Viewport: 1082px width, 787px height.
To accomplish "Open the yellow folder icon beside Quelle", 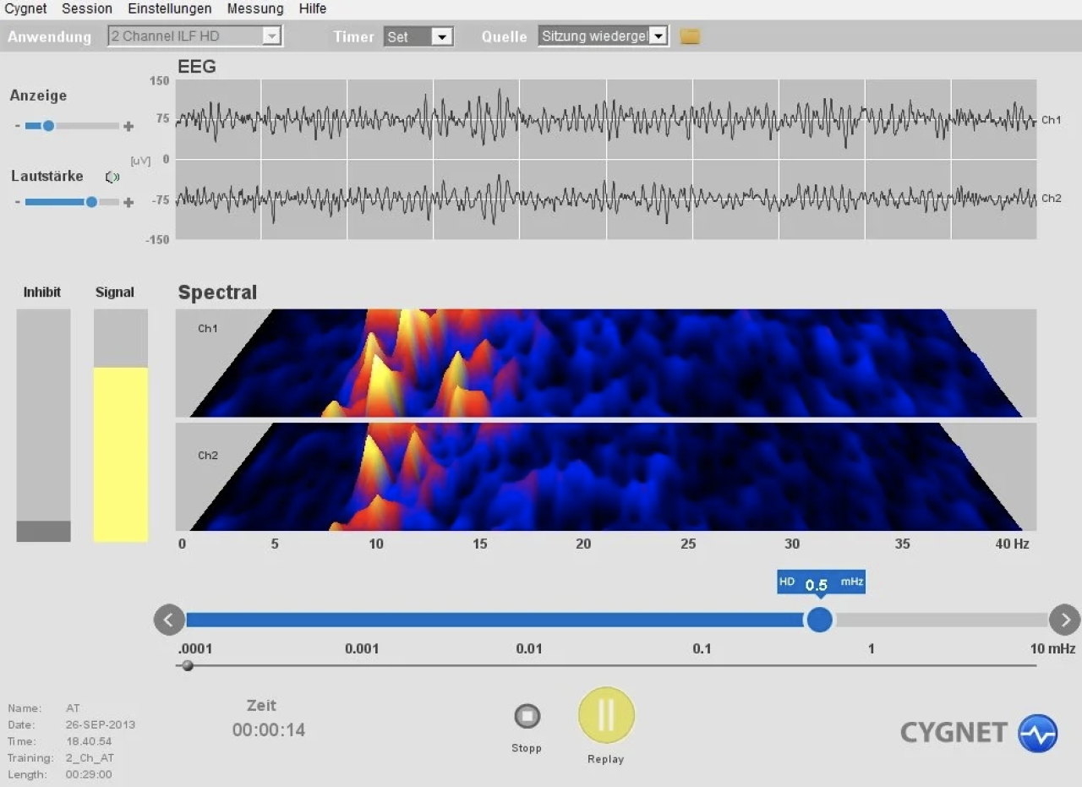I will 690,36.
